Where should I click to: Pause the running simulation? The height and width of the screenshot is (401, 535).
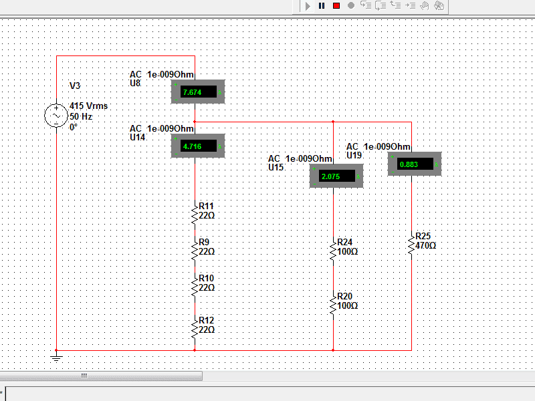tap(322, 6)
